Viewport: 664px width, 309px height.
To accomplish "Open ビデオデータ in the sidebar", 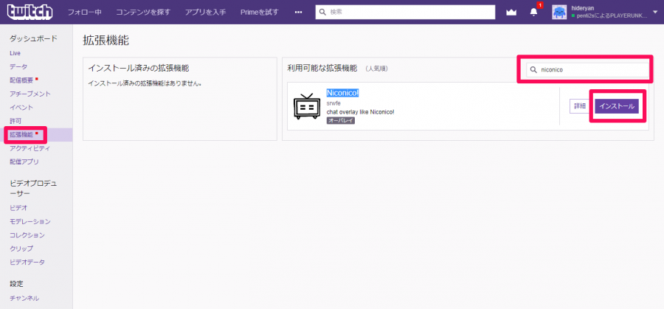I will pos(27,262).
